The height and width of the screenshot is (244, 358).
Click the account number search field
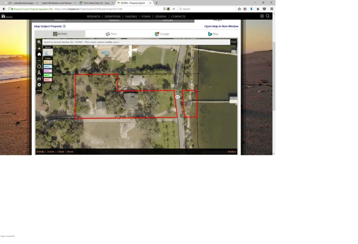[136, 42]
